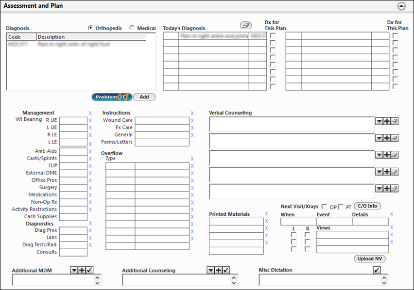Select the Orthopedic radio button

tap(90, 28)
